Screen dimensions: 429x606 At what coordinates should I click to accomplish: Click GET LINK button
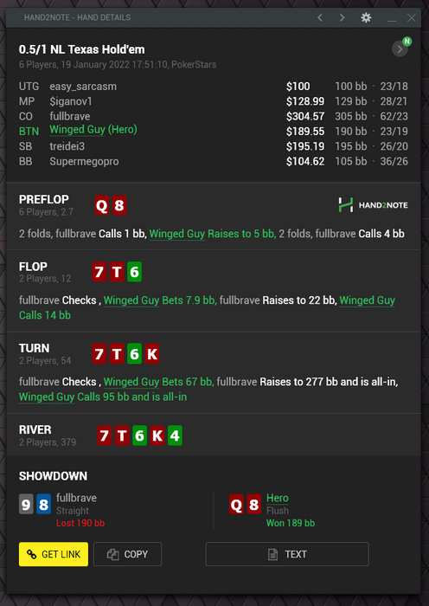pyautogui.click(x=54, y=554)
